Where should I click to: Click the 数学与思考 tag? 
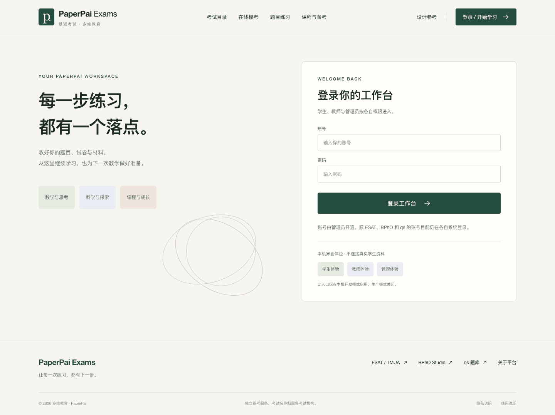pos(57,197)
